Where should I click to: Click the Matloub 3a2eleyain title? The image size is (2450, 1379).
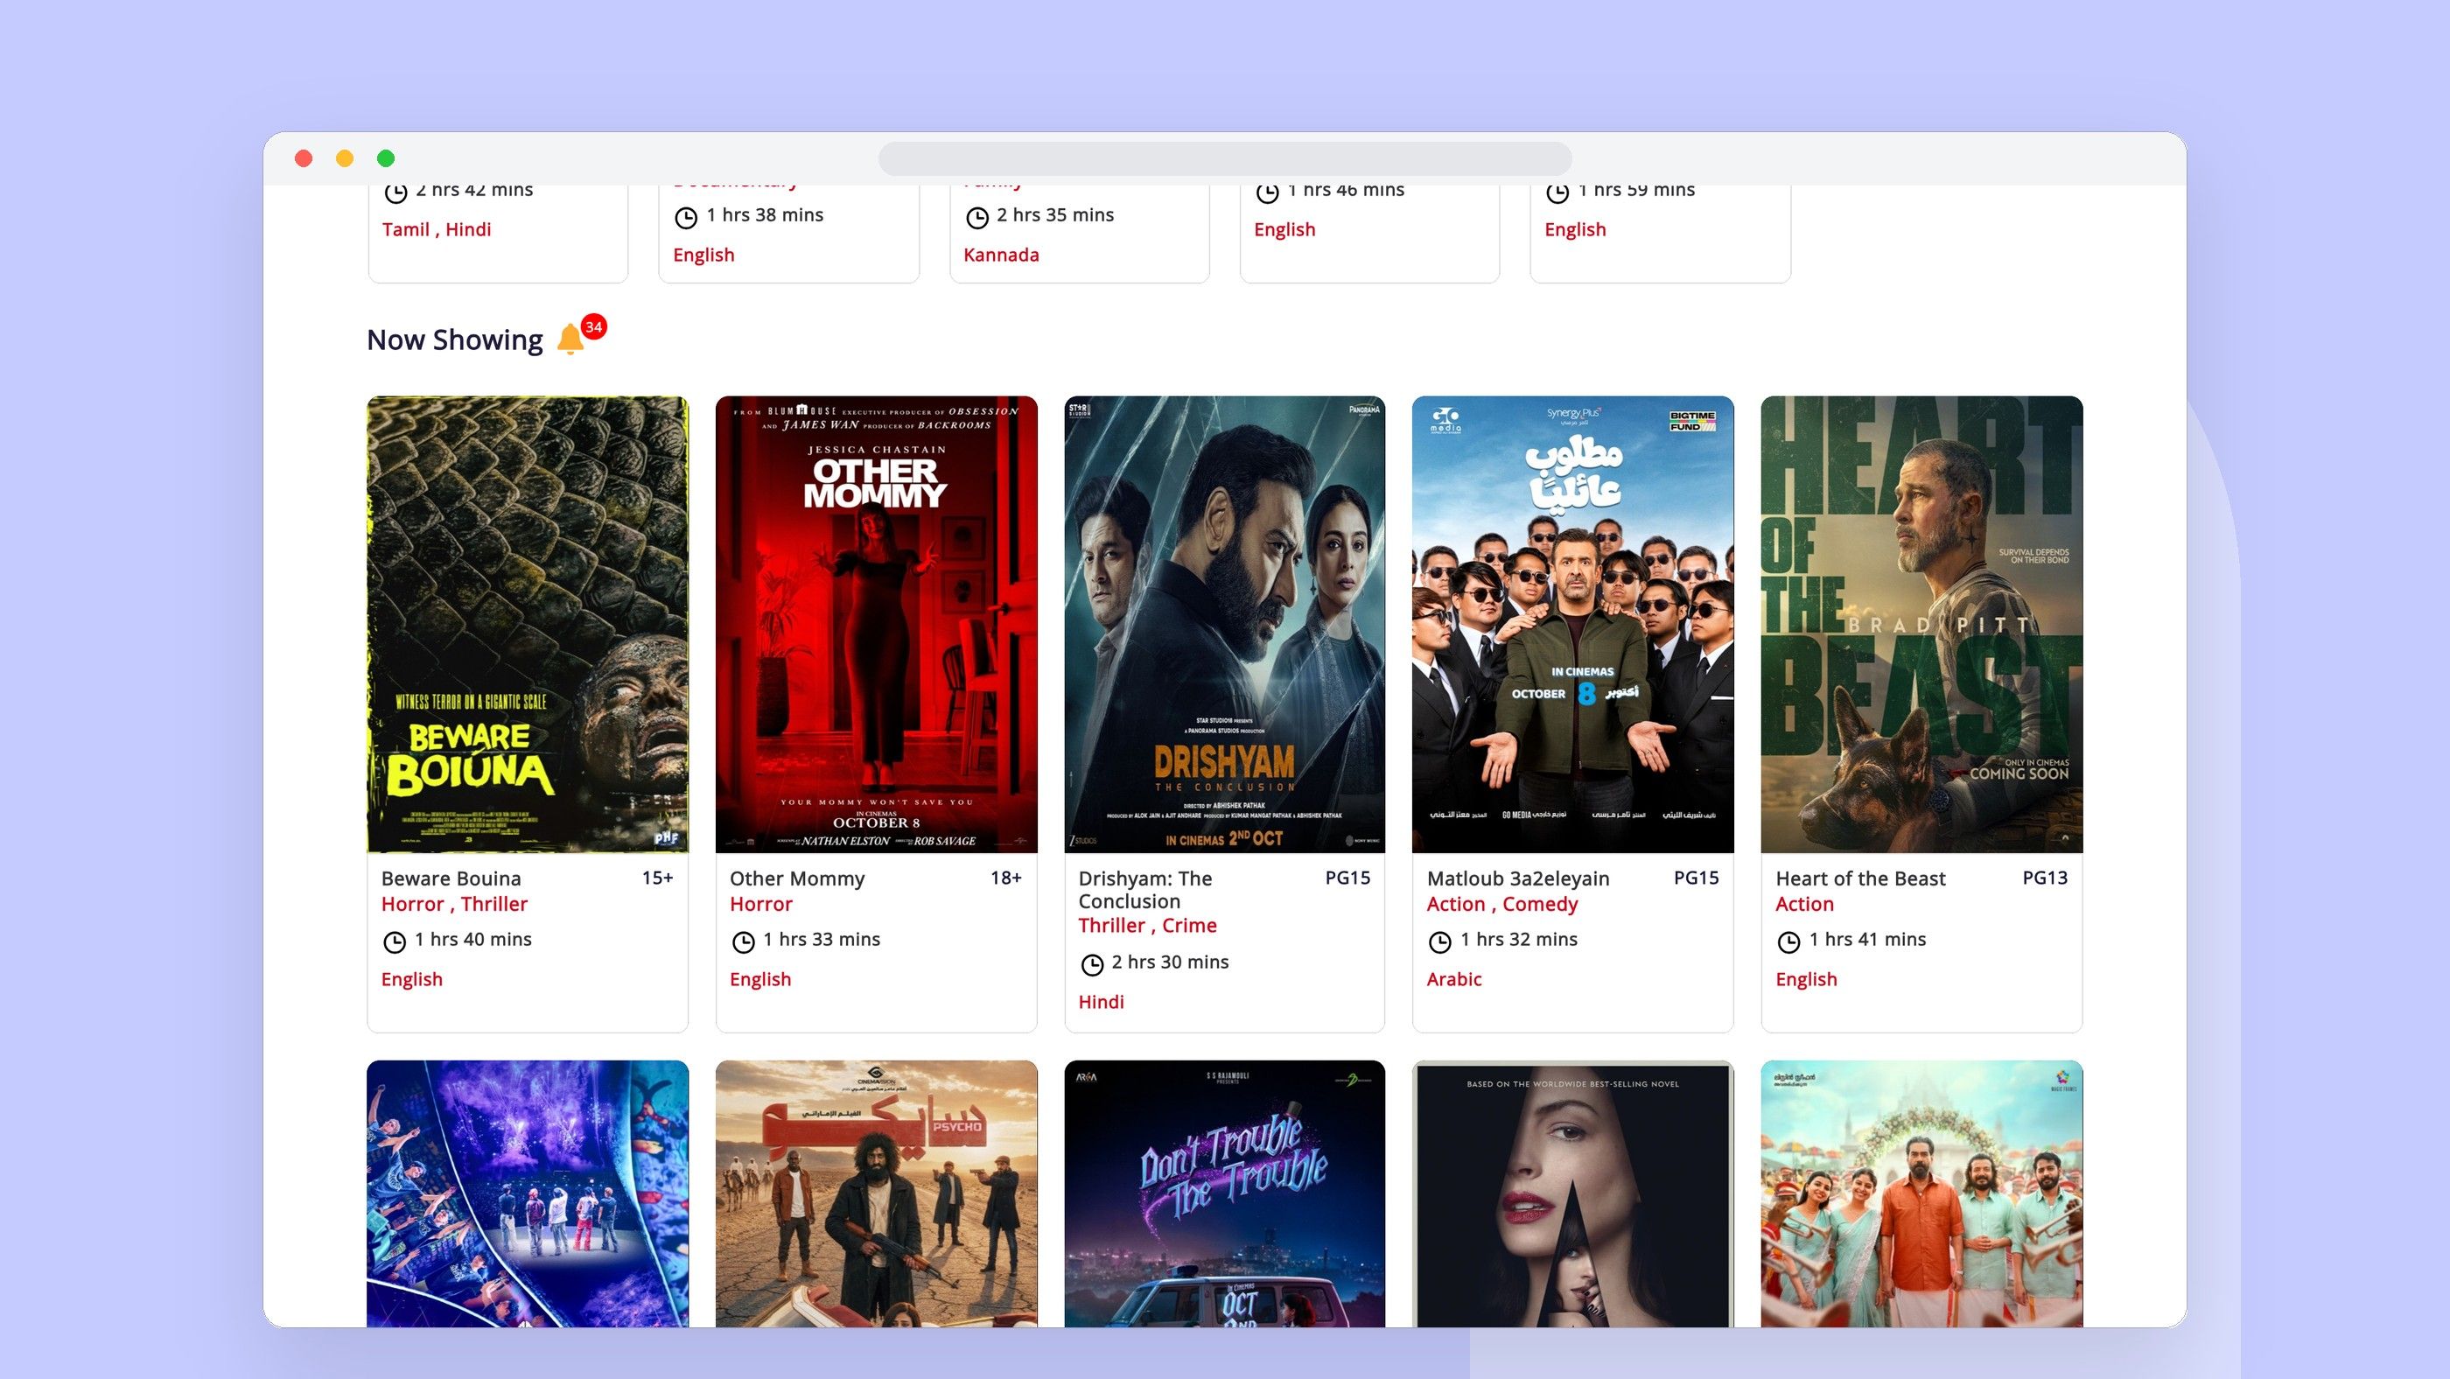tap(1518, 878)
